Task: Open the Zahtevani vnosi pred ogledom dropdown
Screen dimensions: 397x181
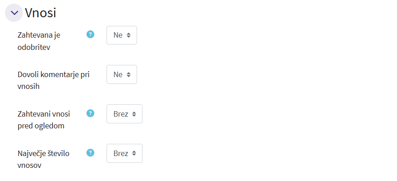Action: point(124,114)
